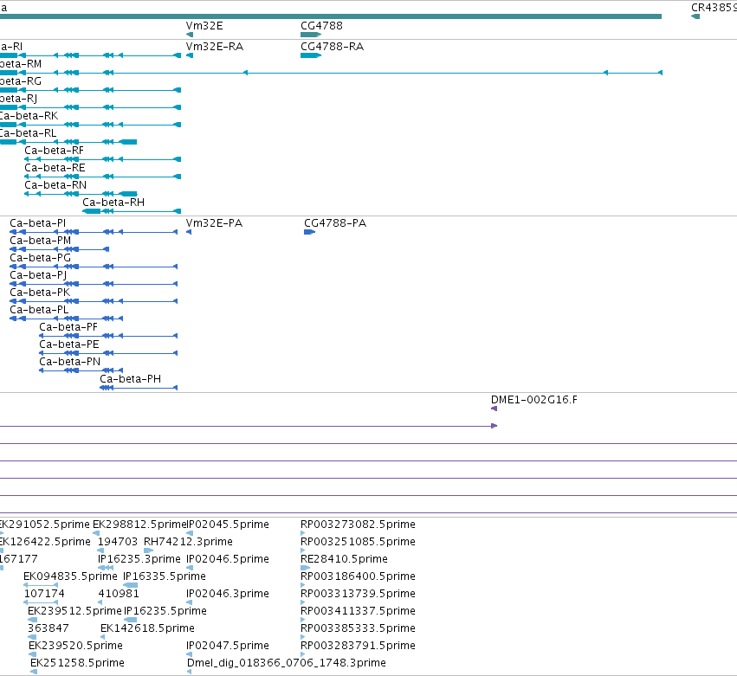Select the Ca-beta-RL transcript label
Screen dimensions: 737x676
coord(28,133)
